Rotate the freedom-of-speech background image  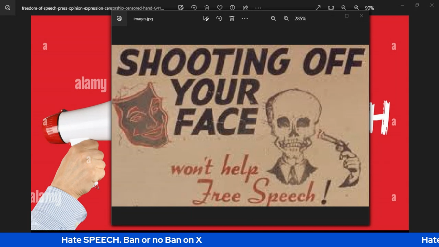194,8
